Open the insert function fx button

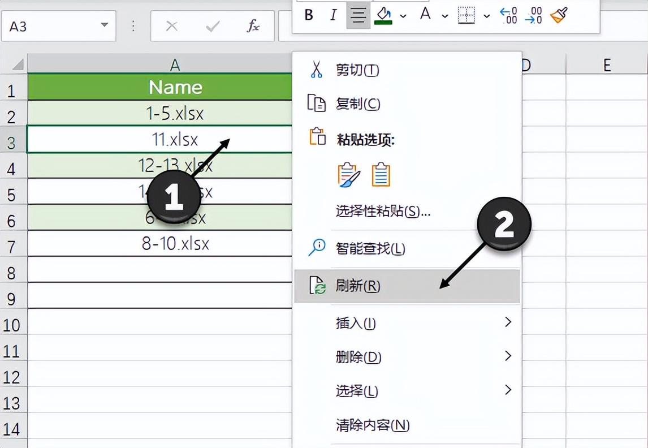pyautogui.click(x=253, y=26)
